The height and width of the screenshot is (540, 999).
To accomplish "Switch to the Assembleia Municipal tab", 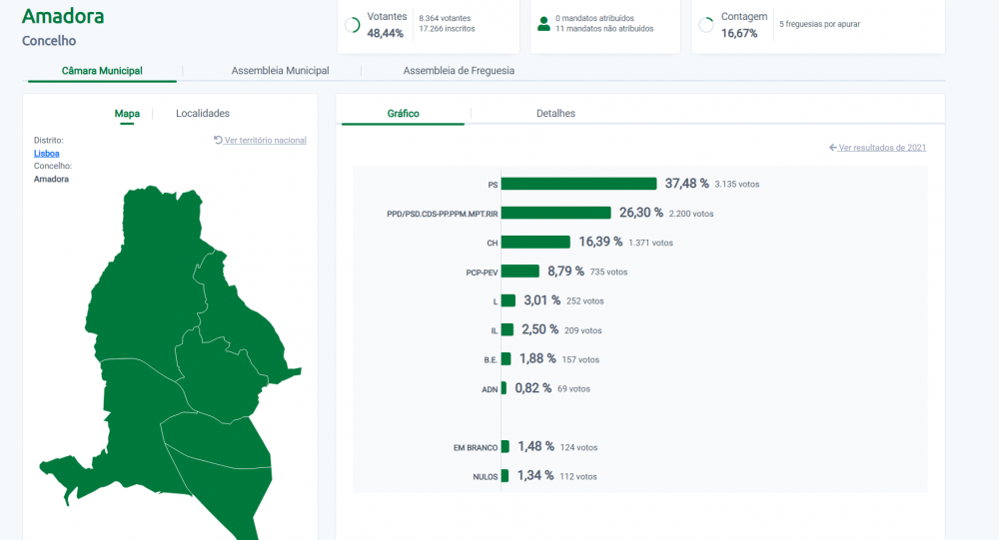I will (281, 71).
